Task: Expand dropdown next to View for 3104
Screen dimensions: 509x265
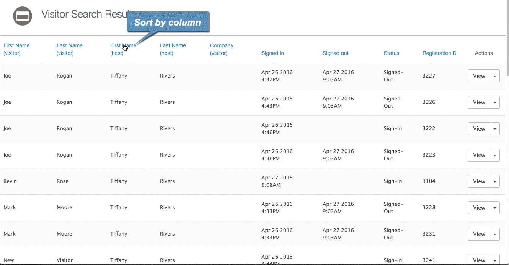Action: pyautogui.click(x=495, y=181)
